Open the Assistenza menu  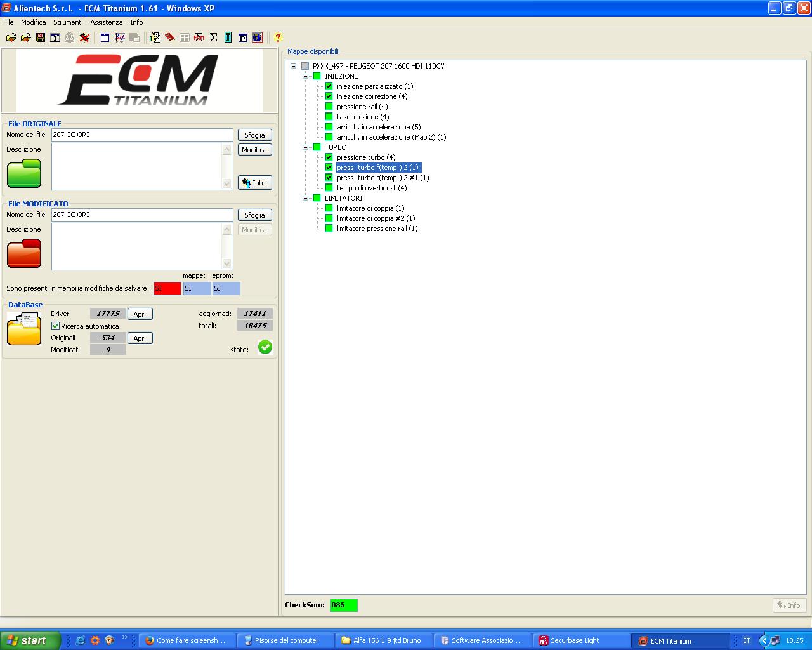106,22
